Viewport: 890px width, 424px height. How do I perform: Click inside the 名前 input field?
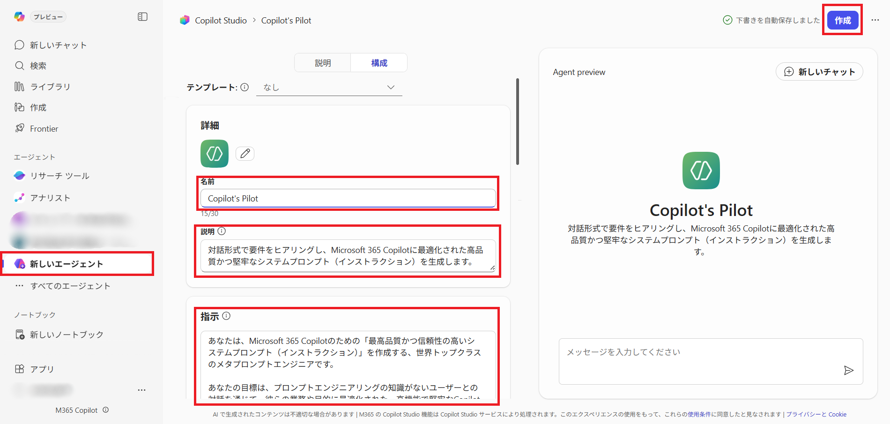(348, 198)
